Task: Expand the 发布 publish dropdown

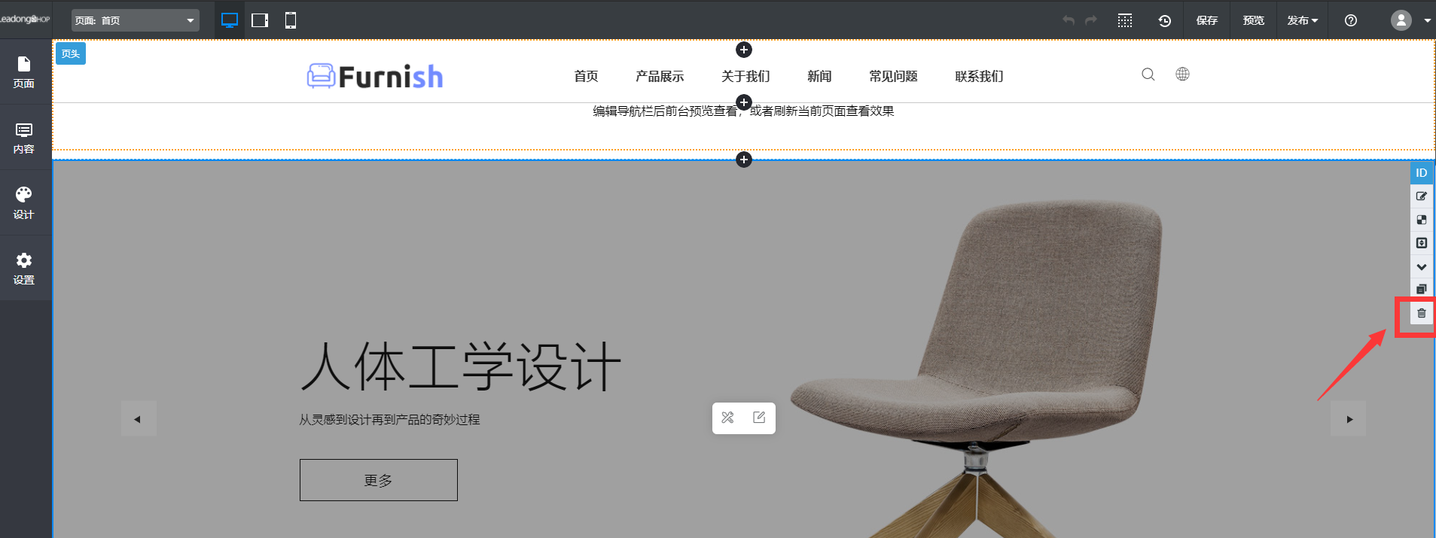Action: pos(1302,20)
